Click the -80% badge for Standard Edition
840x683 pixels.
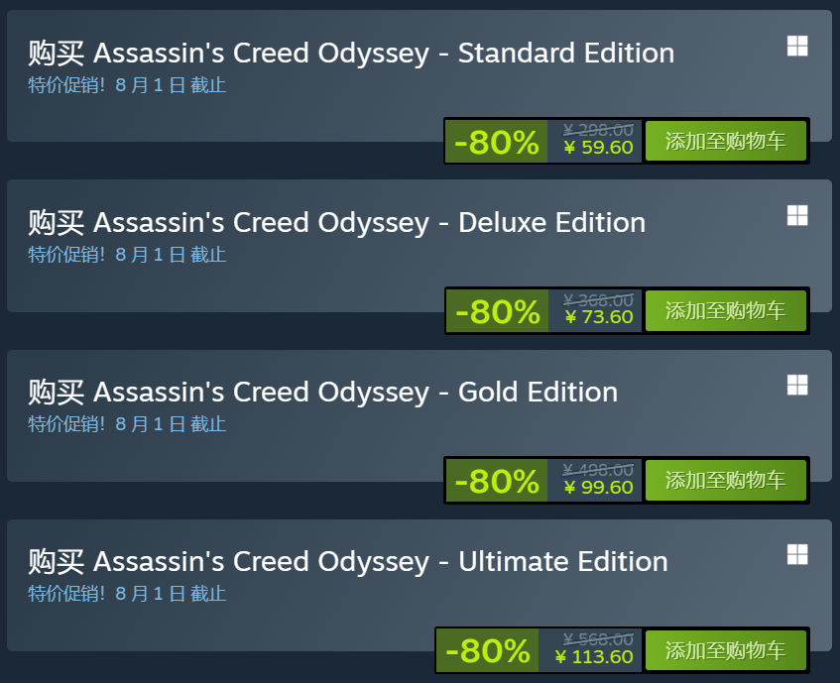tap(496, 142)
